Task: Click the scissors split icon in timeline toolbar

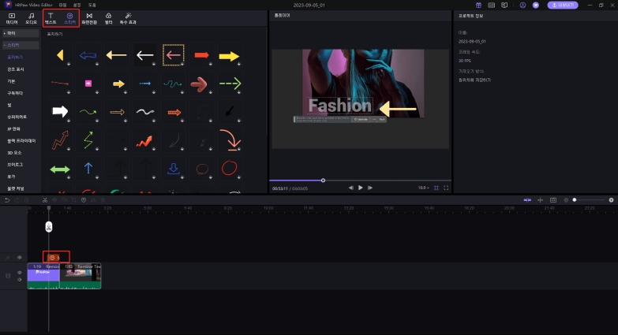Action: coord(45,200)
